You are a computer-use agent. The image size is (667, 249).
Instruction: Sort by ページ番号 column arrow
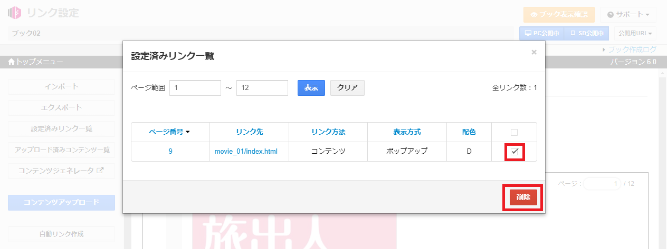point(187,132)
